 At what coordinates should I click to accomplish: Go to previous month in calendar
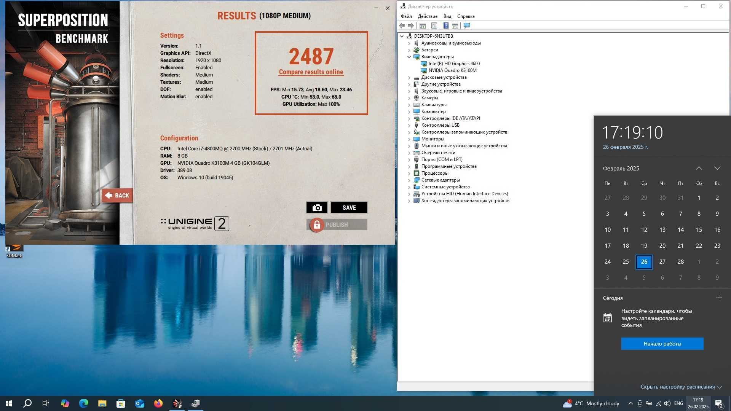699,168
